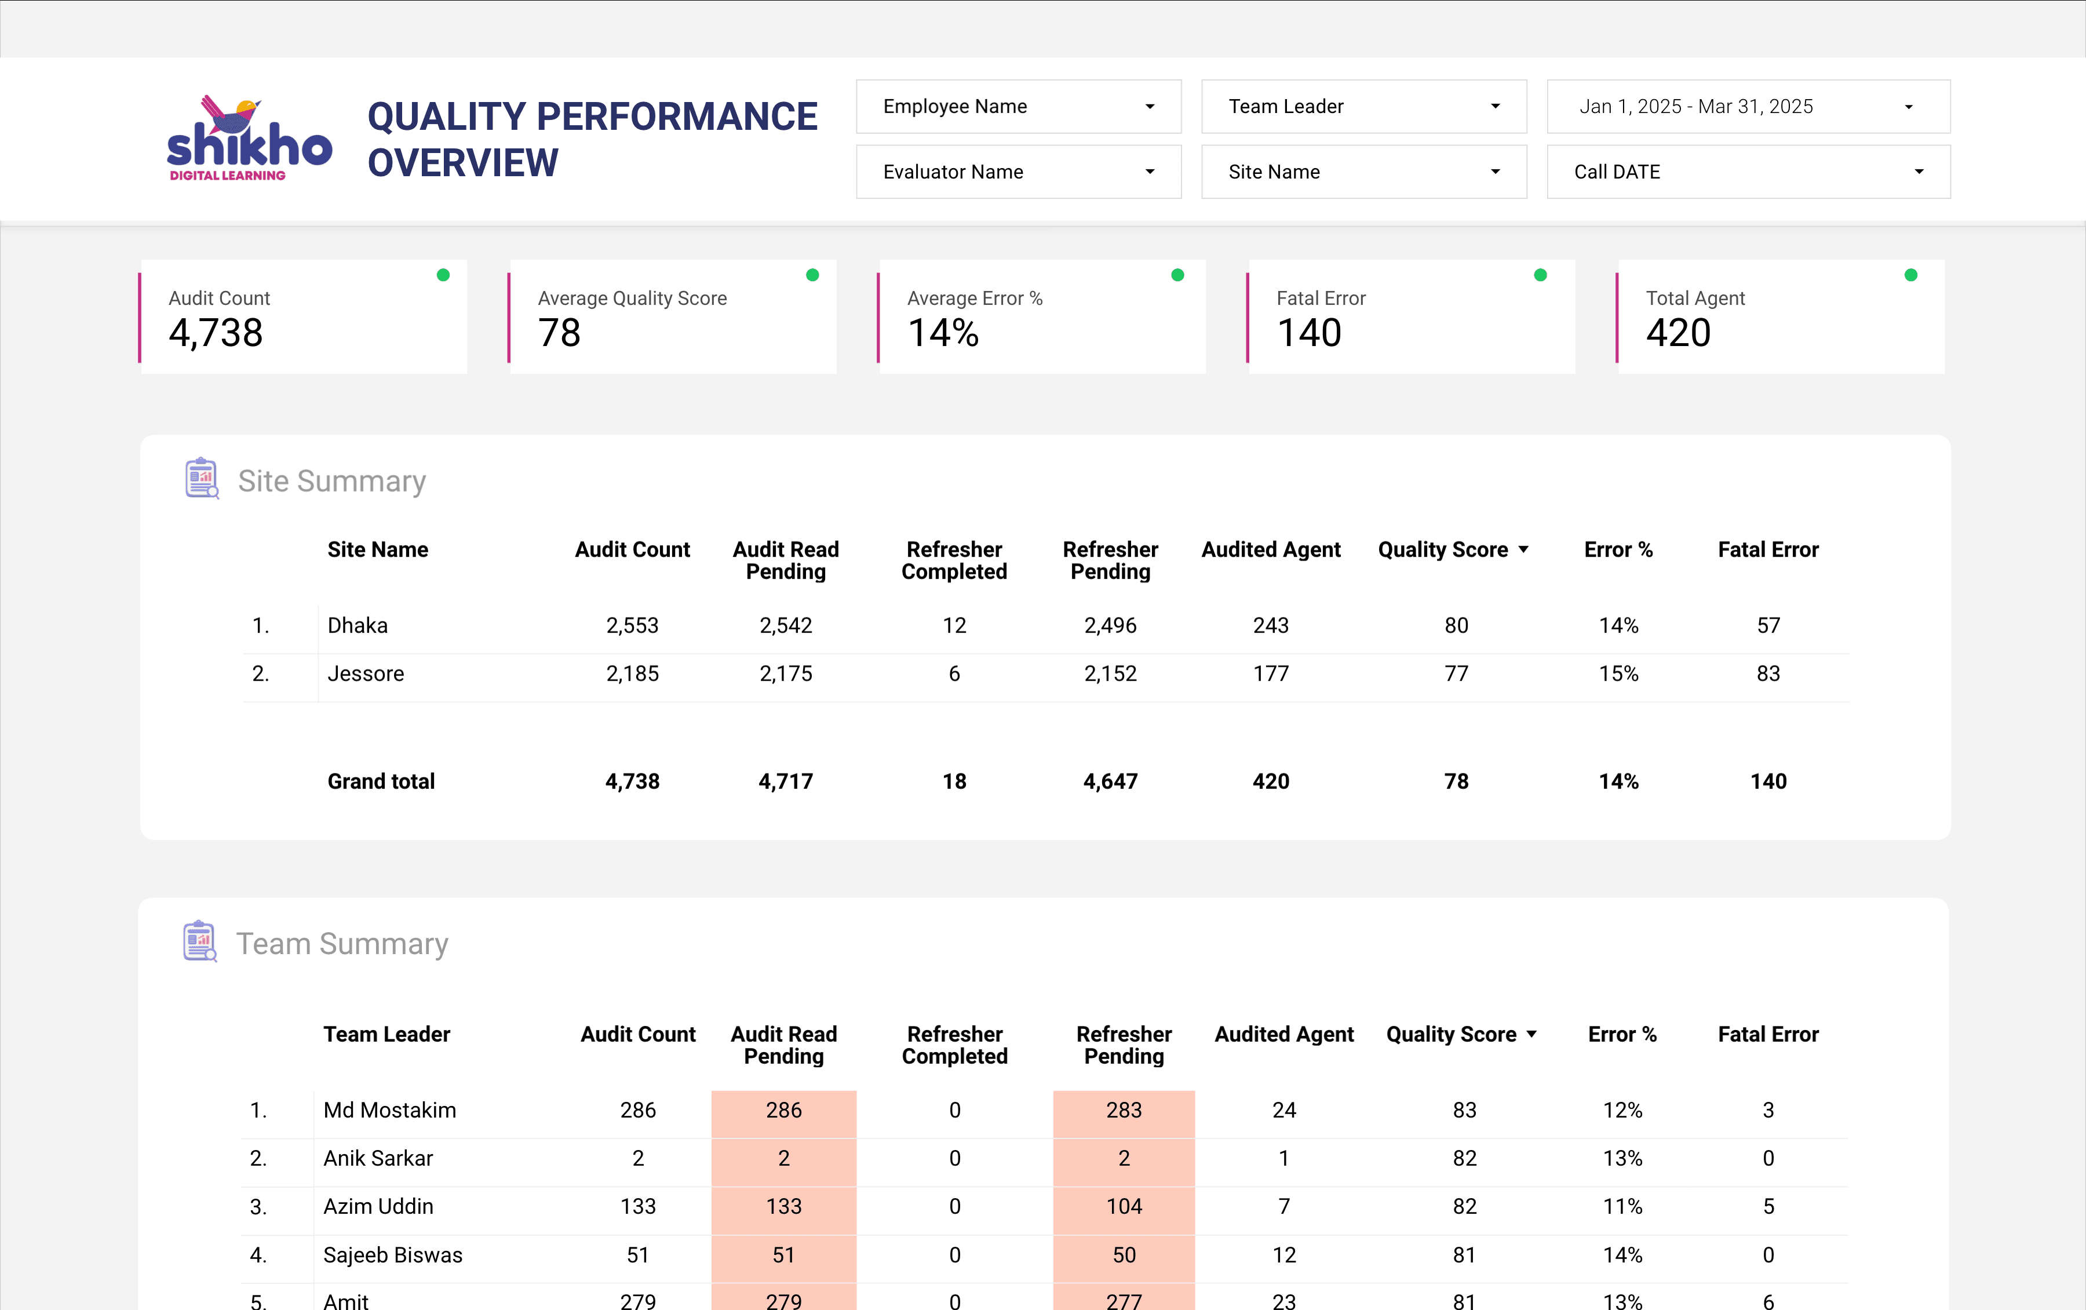The width and height of the screenshot is (2086, 1310).
Task: Toggle the highlighted Audit Read Pending cell for Md Mostakim
Action: pyautogui.click(x=783, y=1110)
